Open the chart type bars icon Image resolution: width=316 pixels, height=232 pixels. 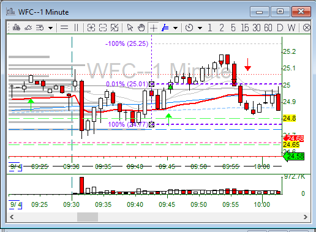point(16,28)
